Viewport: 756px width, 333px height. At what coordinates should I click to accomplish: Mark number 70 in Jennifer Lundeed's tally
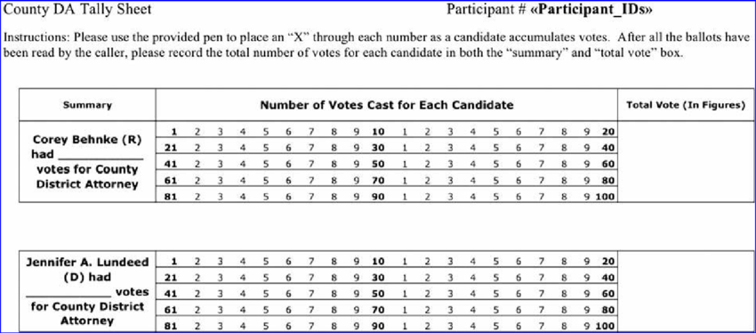pyautogui.click(x=378, y=310)
